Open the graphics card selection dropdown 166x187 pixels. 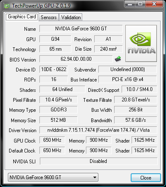53,177
